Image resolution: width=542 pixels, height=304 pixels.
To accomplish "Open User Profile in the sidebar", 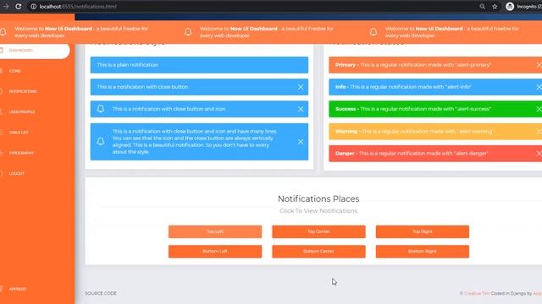I will click(21, 112).
